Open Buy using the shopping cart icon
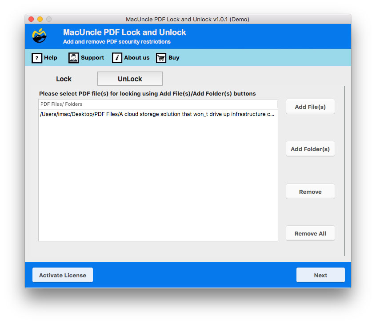This screenshot has width=376, height=324. point(160,58)
